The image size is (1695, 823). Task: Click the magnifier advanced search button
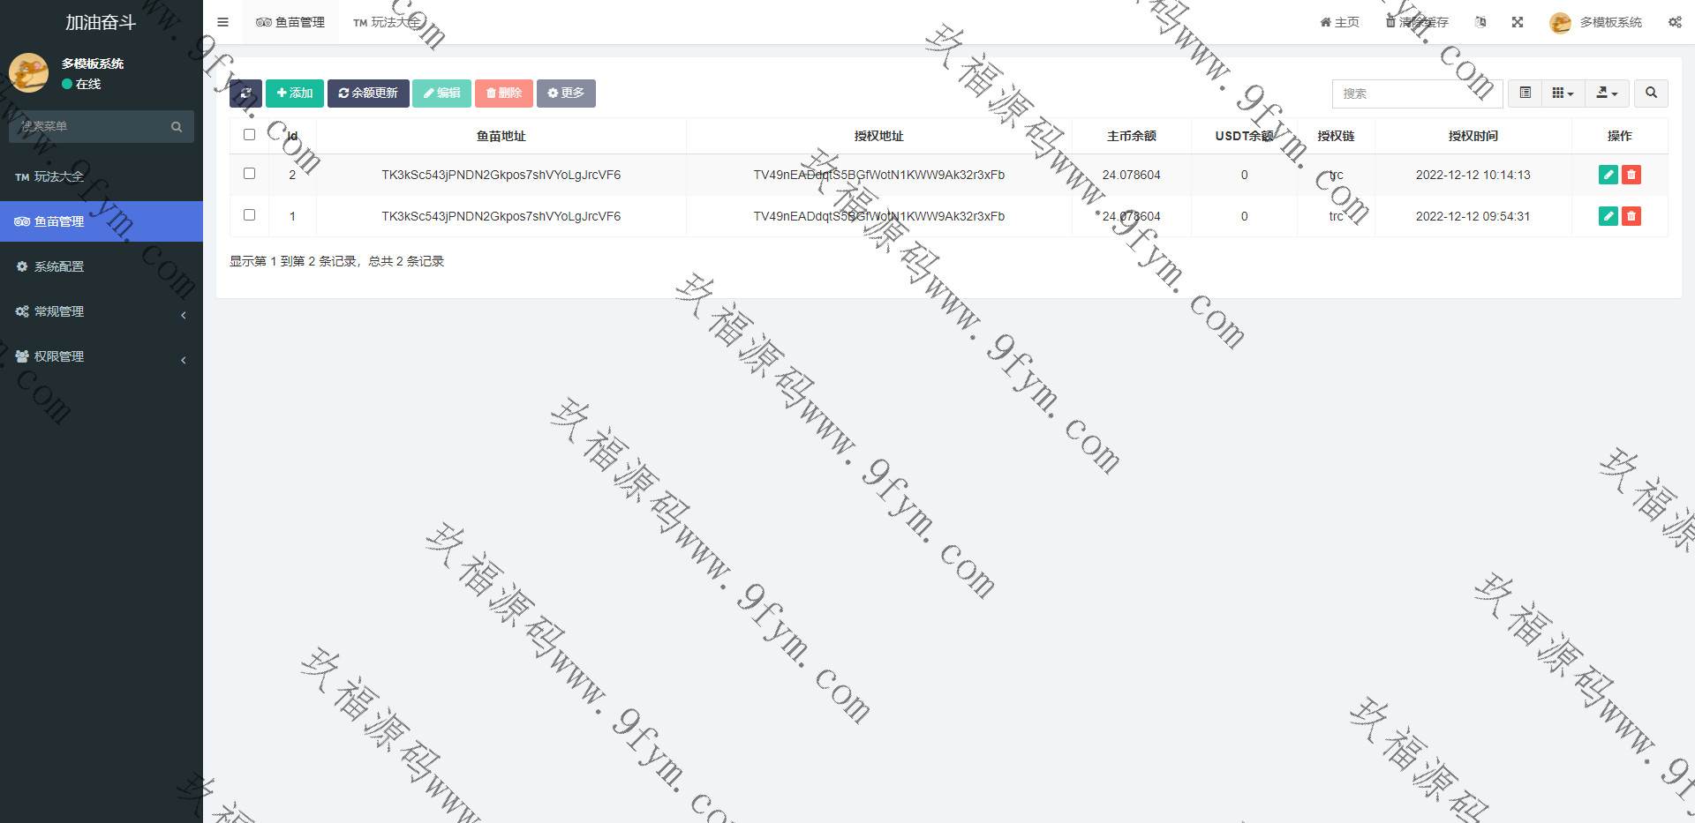coord(1651,93)
